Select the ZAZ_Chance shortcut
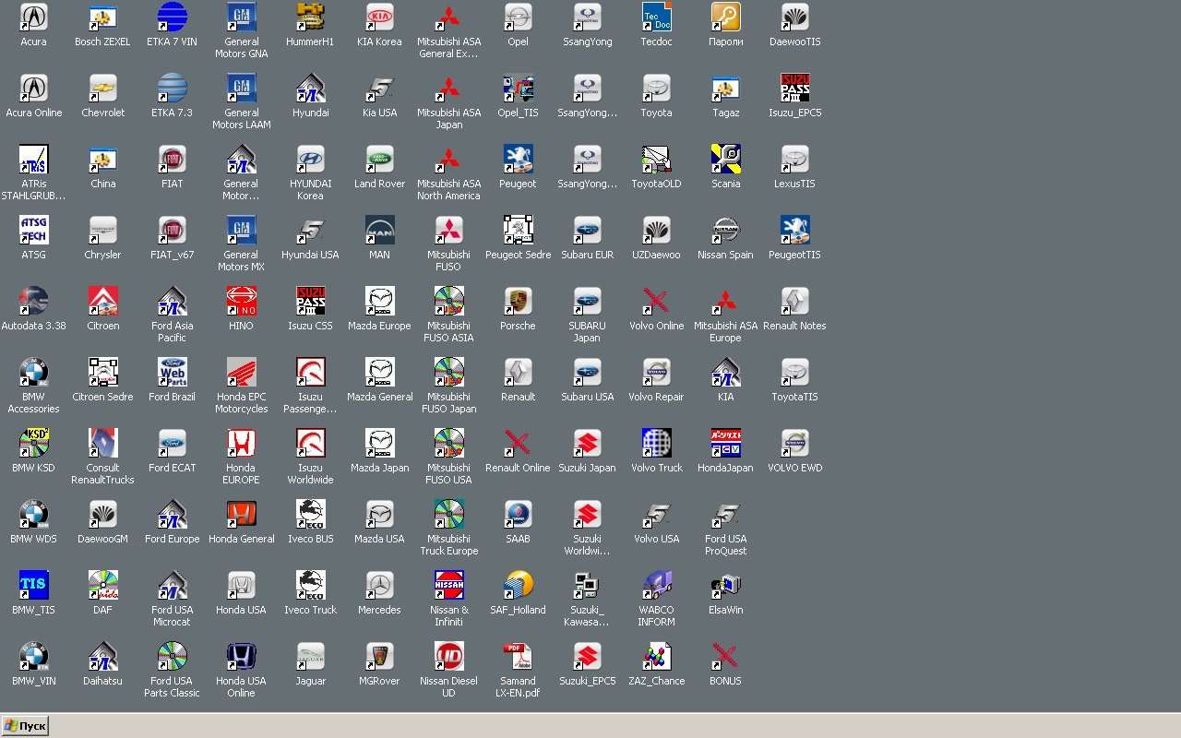Image resolution: width=1181 pixels, height=738 pixels. click(656, 656)
